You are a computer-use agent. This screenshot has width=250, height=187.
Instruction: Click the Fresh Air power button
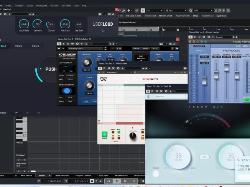156,174
